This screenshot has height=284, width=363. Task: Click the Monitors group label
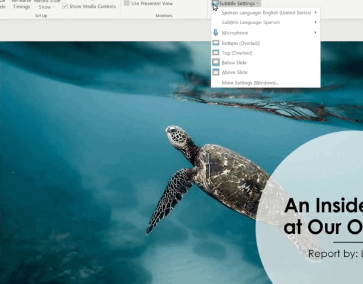pyautogui.click(x=164, y=16)
